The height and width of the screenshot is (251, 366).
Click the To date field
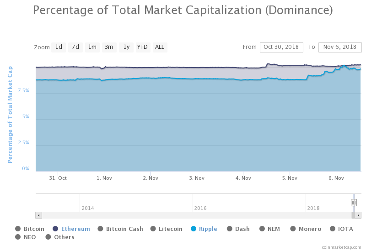point(340,47)
